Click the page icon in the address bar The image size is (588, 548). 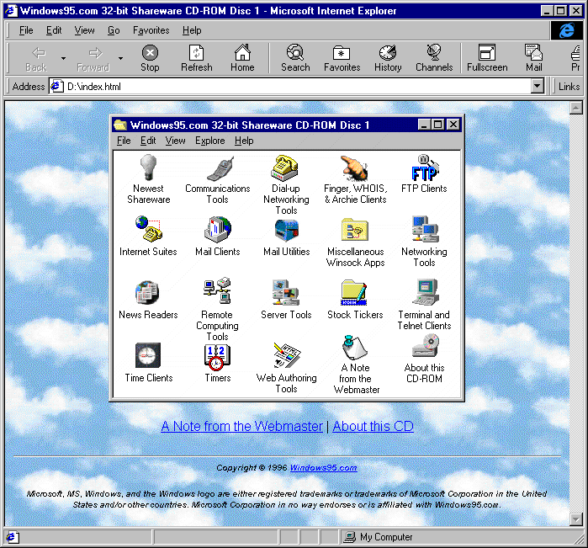56,87
